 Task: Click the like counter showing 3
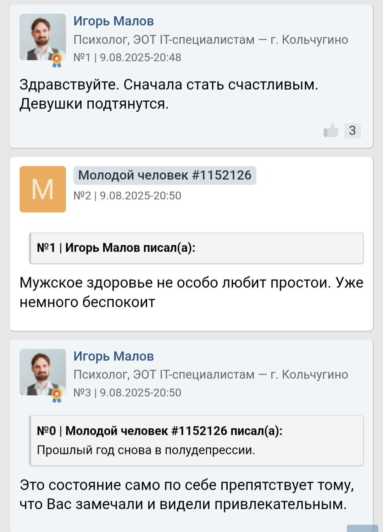(353, 130)
